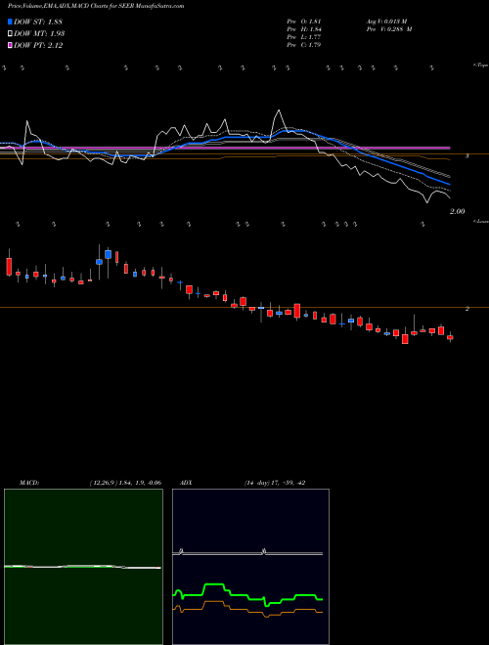489x645 pixels.
Task: Click the axis label '2' on the candlestick chart
Action: click(467, 309)
